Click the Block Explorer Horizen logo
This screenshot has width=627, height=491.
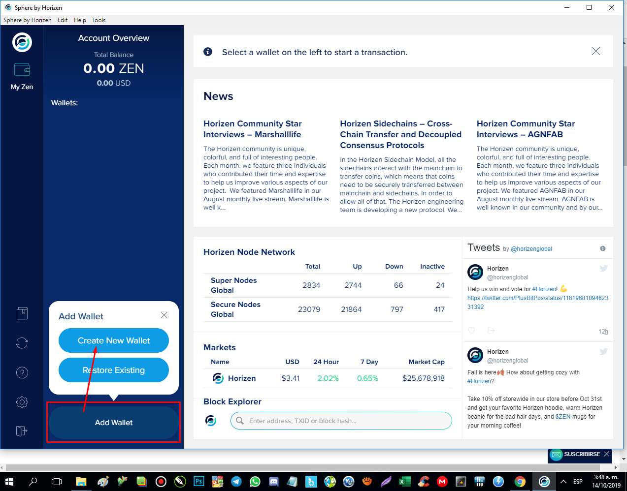211,421
